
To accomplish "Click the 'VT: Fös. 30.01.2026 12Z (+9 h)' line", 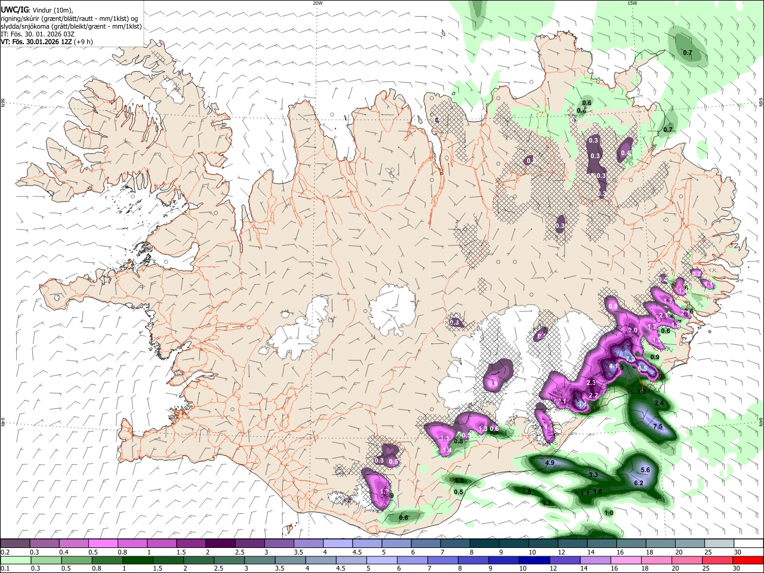I will coord(46,42).
